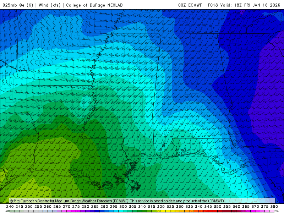Click the 290 value on the color scale
Screen dimensions: 284x213
(104, 207)
